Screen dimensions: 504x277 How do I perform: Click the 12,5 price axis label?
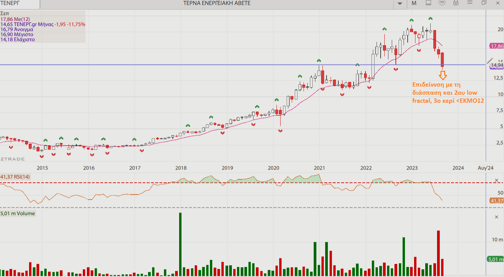click(498, 78)
